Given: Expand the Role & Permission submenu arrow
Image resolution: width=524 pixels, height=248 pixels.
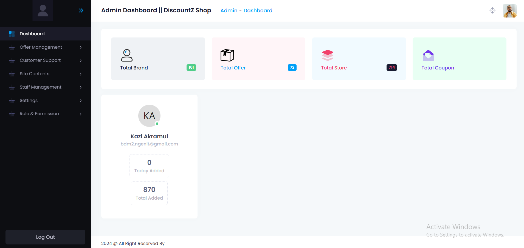Looking at the screenshot, I should [81, 114].
